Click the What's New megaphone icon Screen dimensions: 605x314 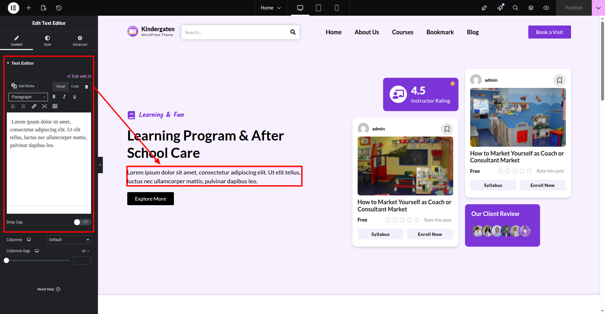(x=500, y=8)
